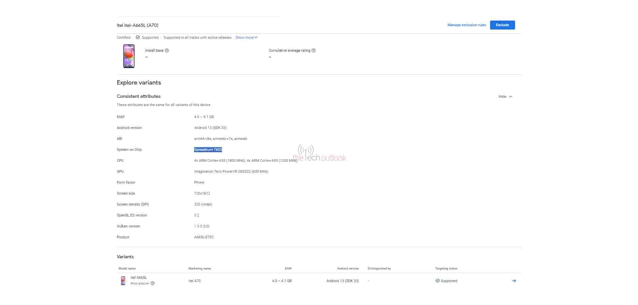
Task: Select the itel A665L model name
Action: (139, 278)
